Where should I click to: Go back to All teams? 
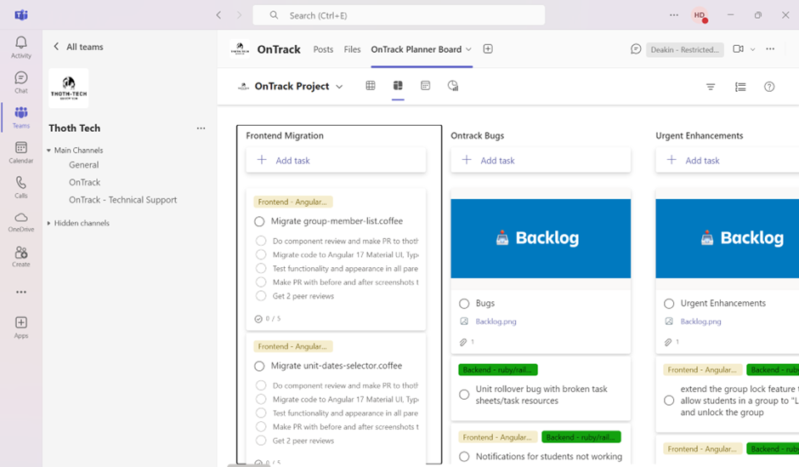click(x=76, y=47)
